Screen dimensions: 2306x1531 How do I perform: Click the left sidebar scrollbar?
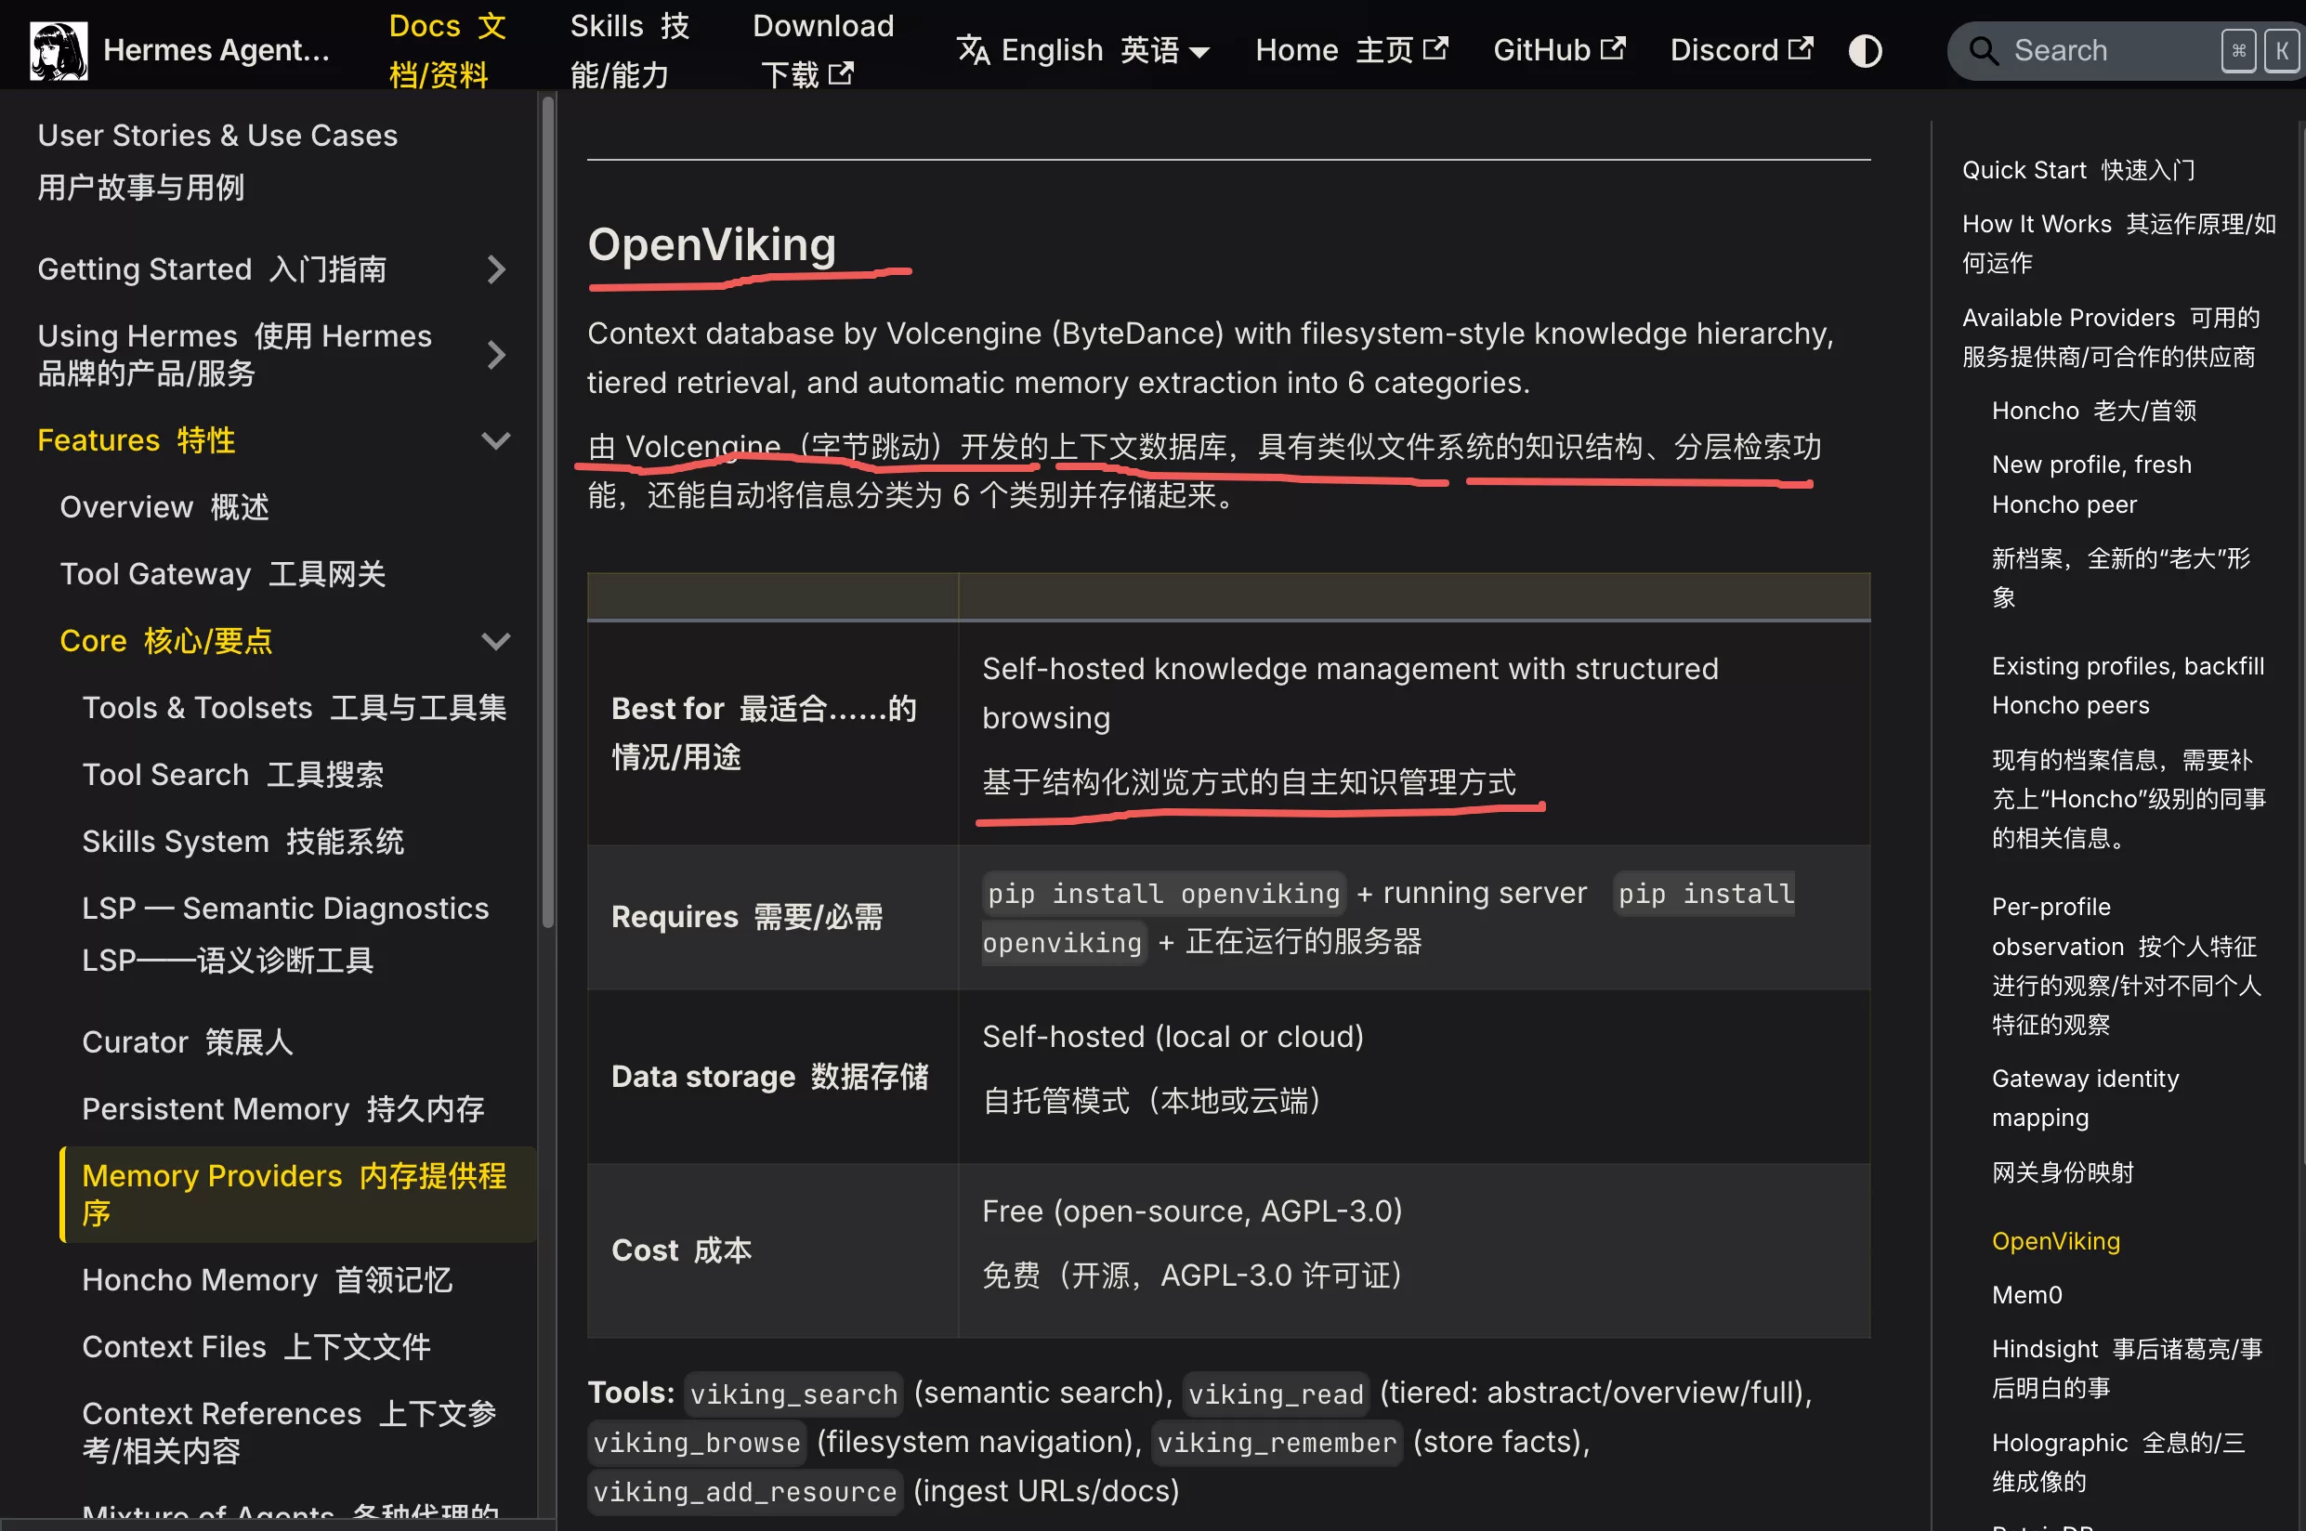click(x=548, y=512)
